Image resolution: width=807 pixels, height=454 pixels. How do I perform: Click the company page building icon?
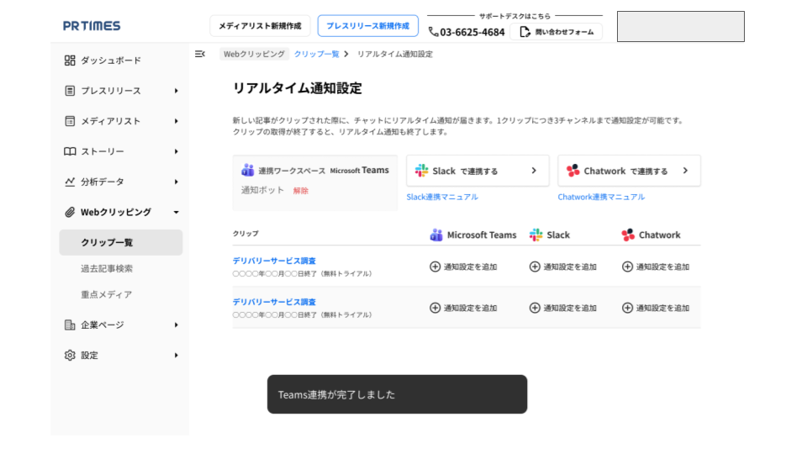(70, 325)
